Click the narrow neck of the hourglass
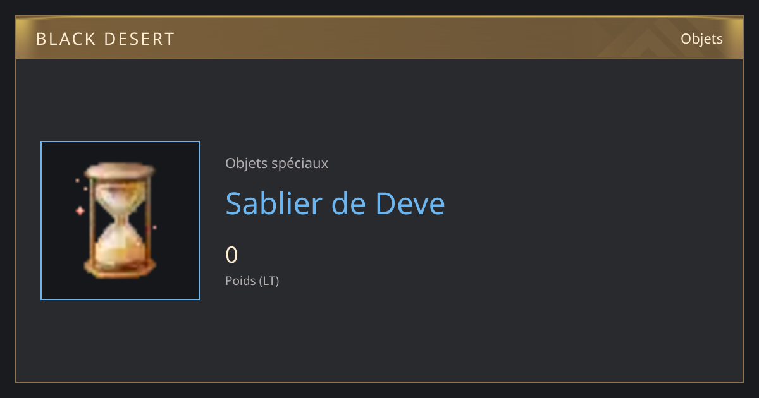Viewport: 759px width, 398px height. 120,220
